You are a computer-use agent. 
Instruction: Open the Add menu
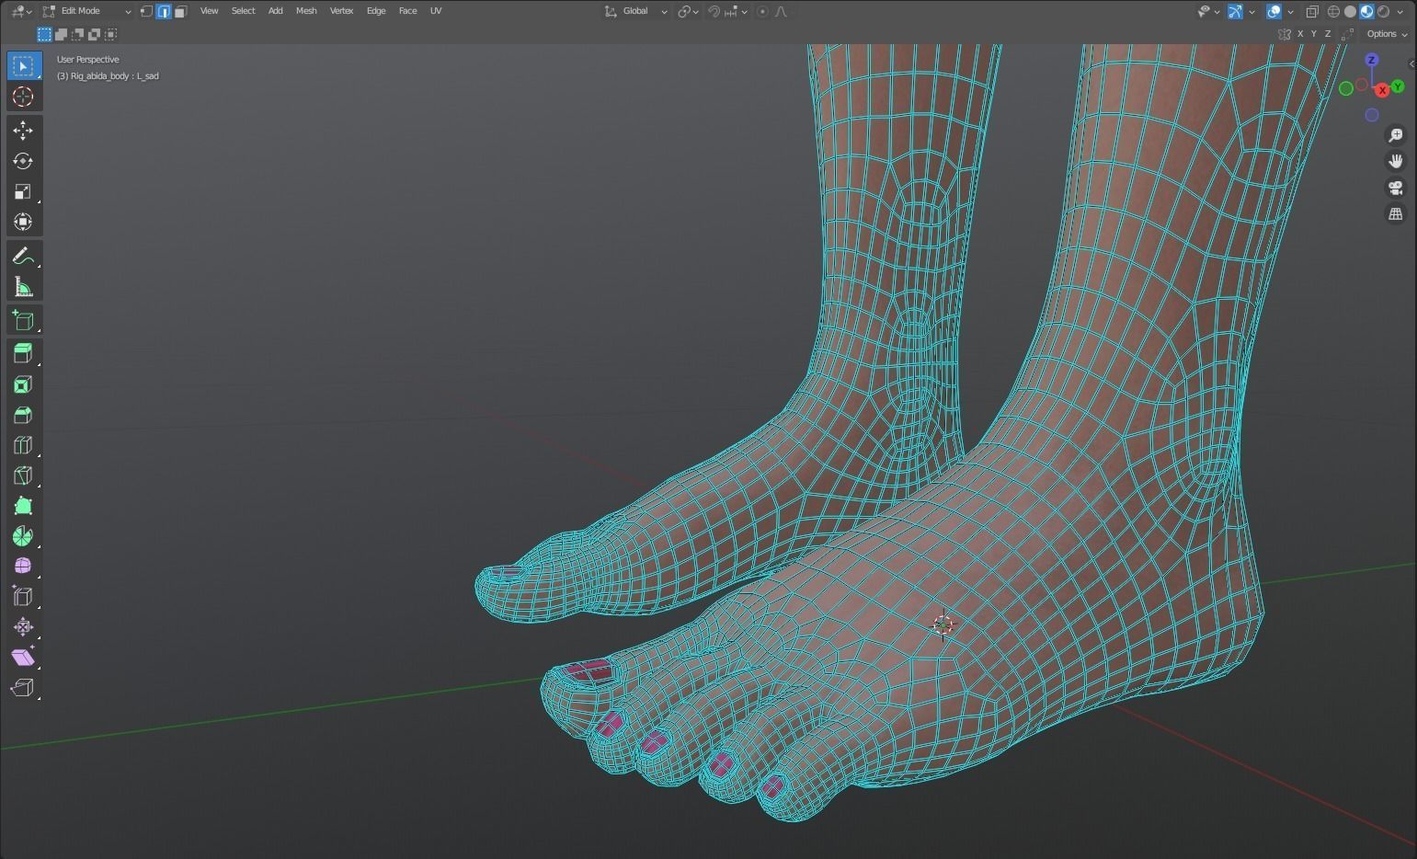click(x=275, y=11)
